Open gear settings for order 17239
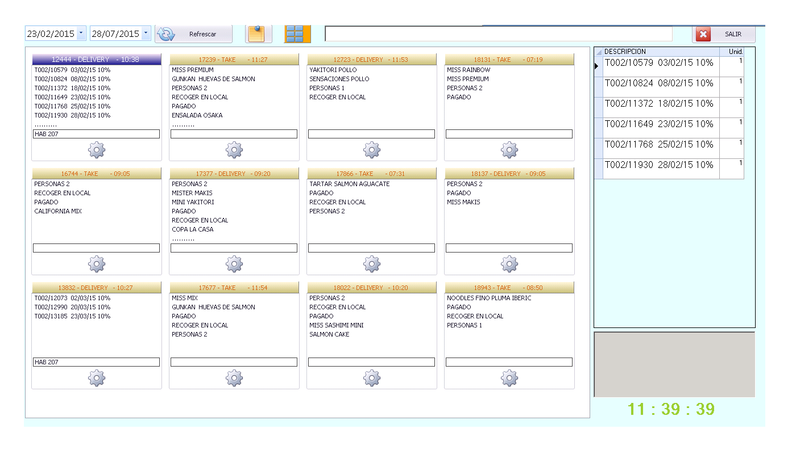 [234, 150]
